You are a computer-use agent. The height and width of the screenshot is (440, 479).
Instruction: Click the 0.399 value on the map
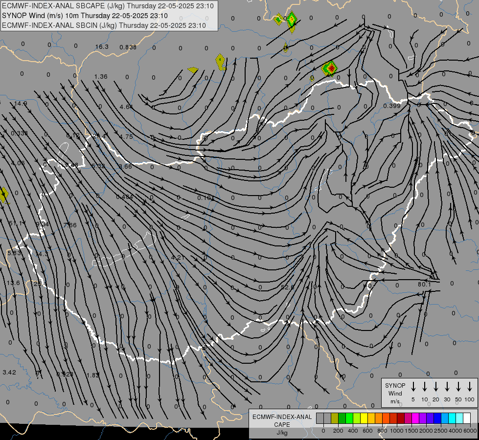pos(391,106)
